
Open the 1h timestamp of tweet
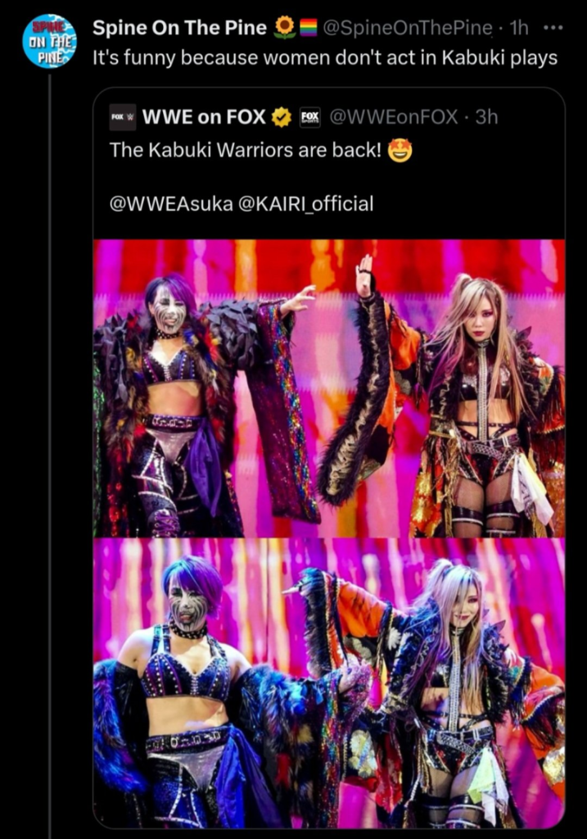[517, 27]
